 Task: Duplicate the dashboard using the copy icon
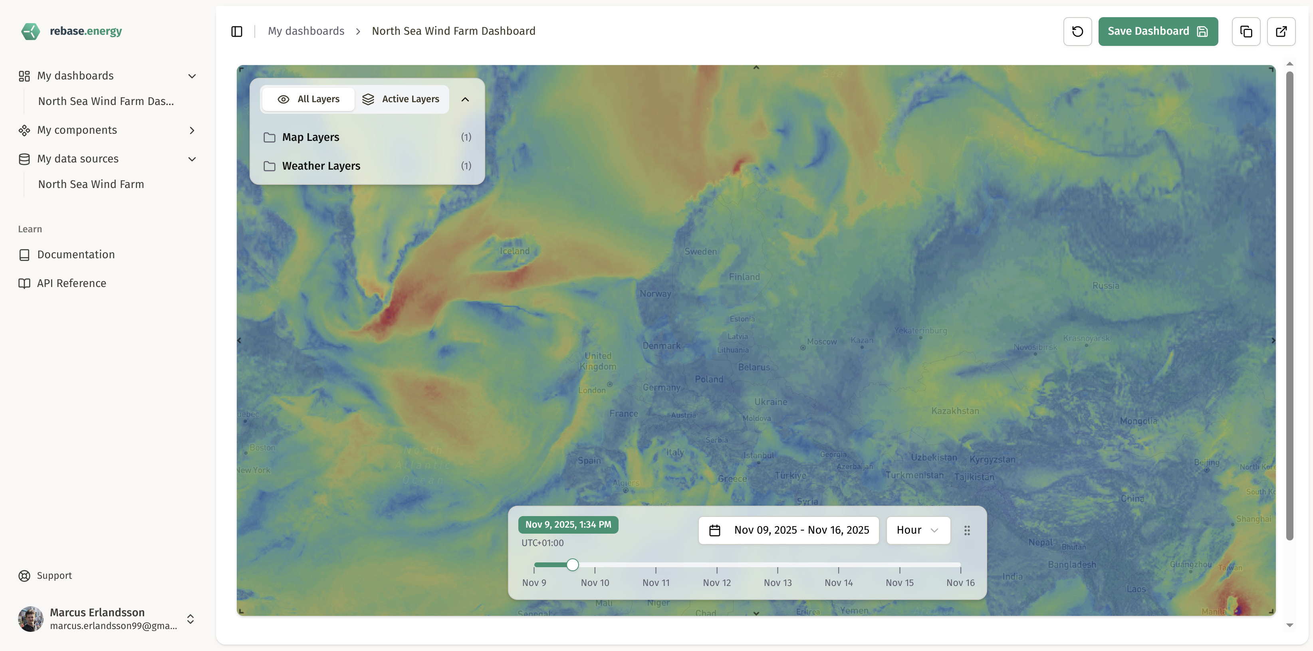(x=1246, y=31)
